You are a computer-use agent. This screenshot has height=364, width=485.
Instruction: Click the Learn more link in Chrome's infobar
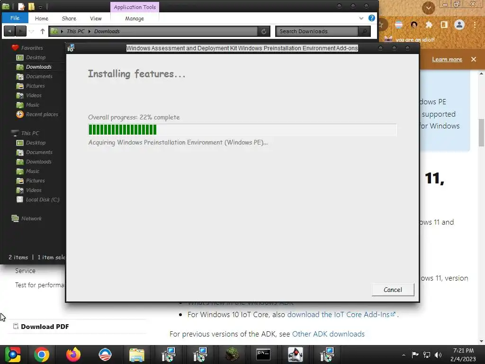coord(447,59)
